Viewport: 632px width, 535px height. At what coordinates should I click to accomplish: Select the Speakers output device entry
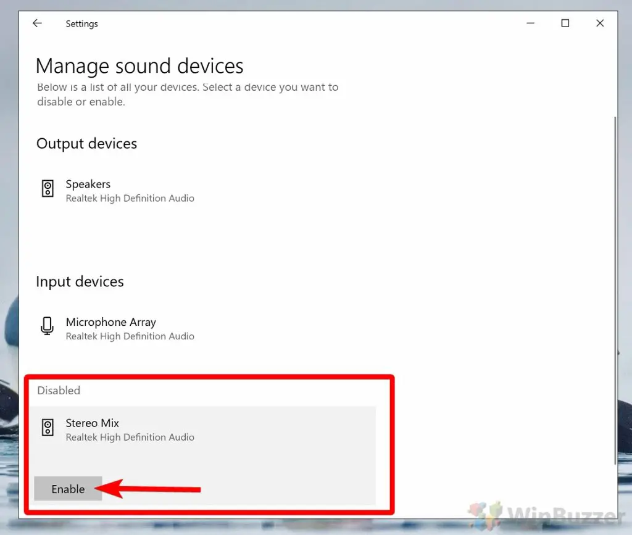(x=130, y=190)
